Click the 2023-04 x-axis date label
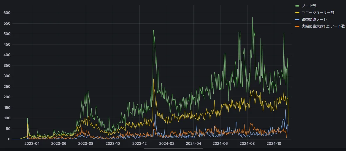Viewport: 346px width, 151px height. click(32, 144)
